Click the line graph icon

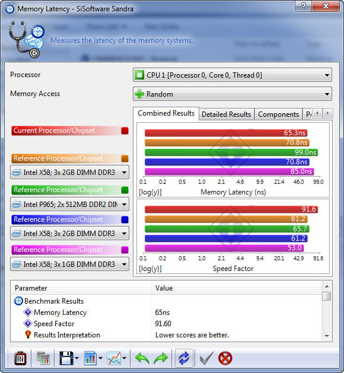coord(114,358)
